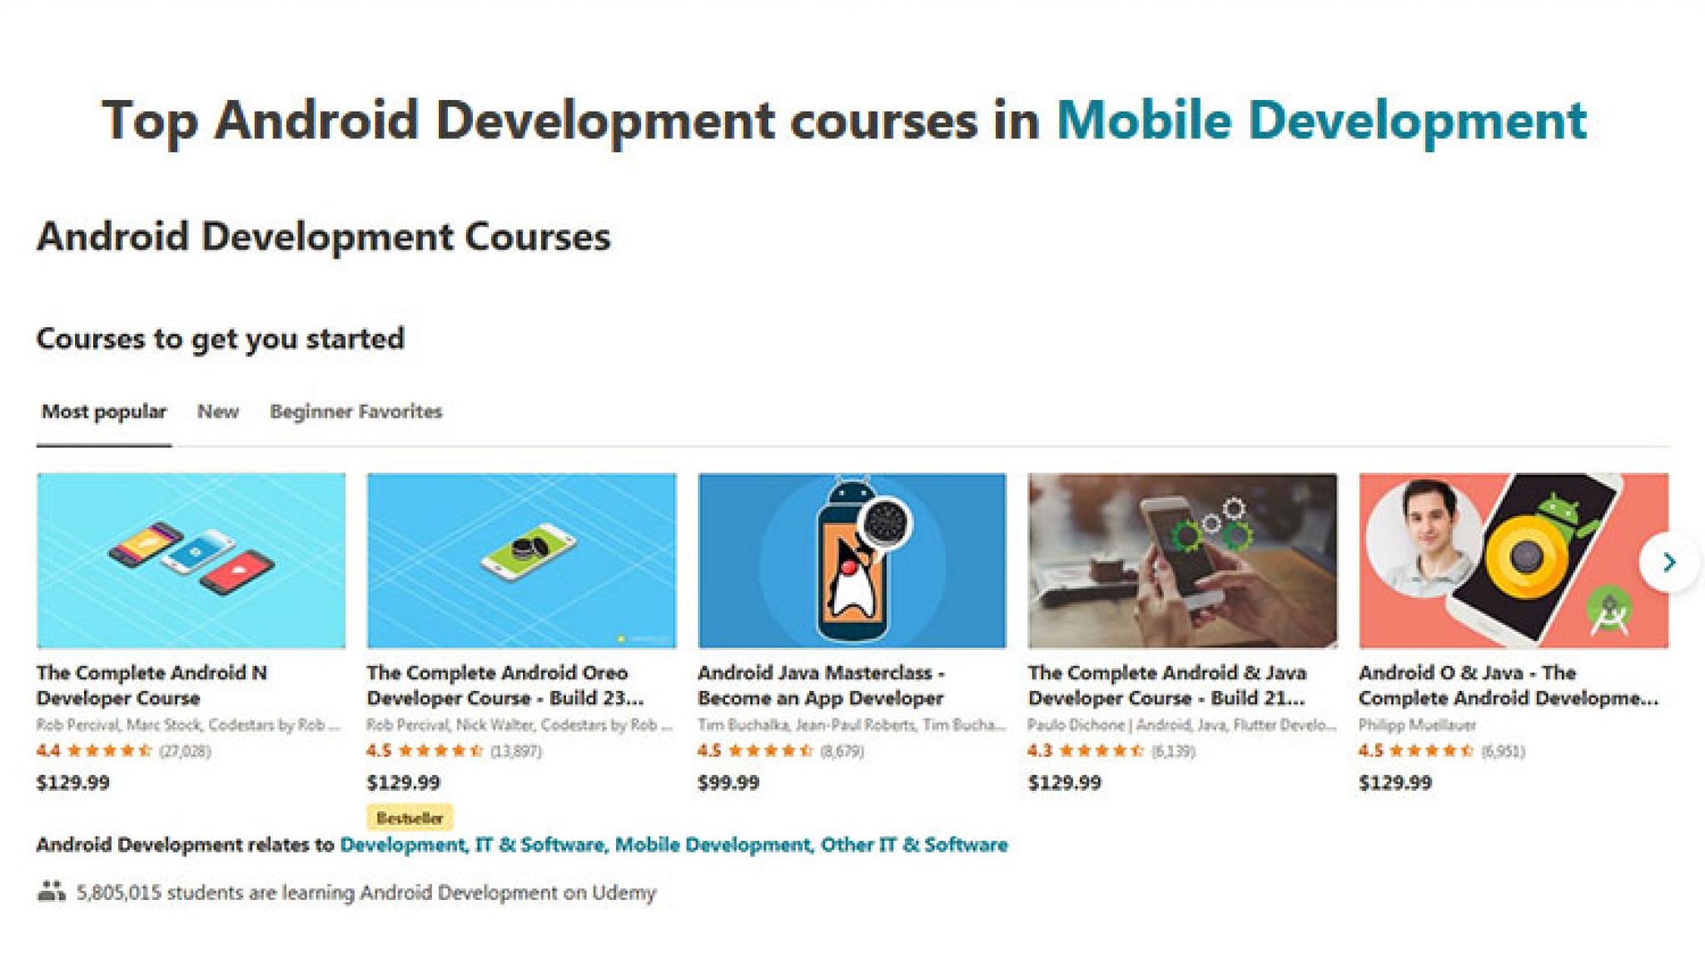Click The Complete Android Oreo Developer Course title
Screen dimensions: 1705x959
pyautogui.click(x=505, y=685)
